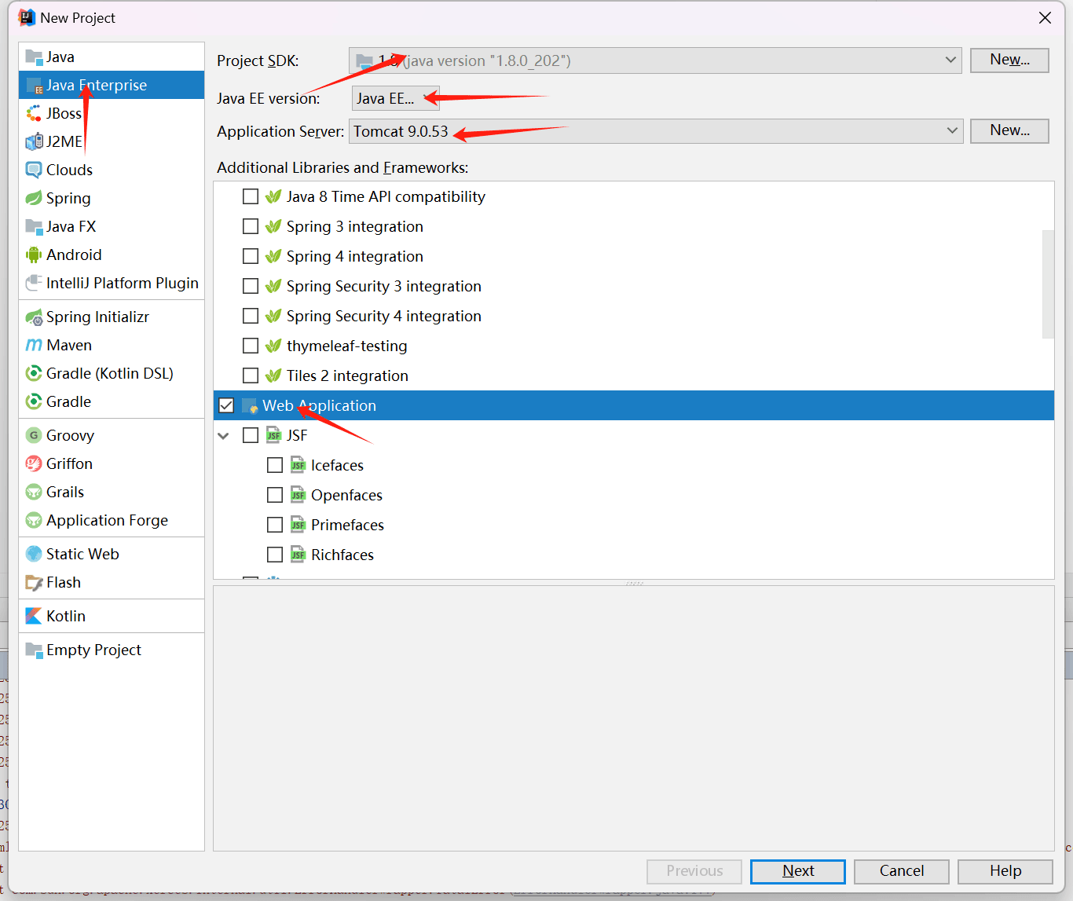Check Spring Security 4 integration
The height and width of the screenshot is (901, 1073).
[x=251, y=316]
